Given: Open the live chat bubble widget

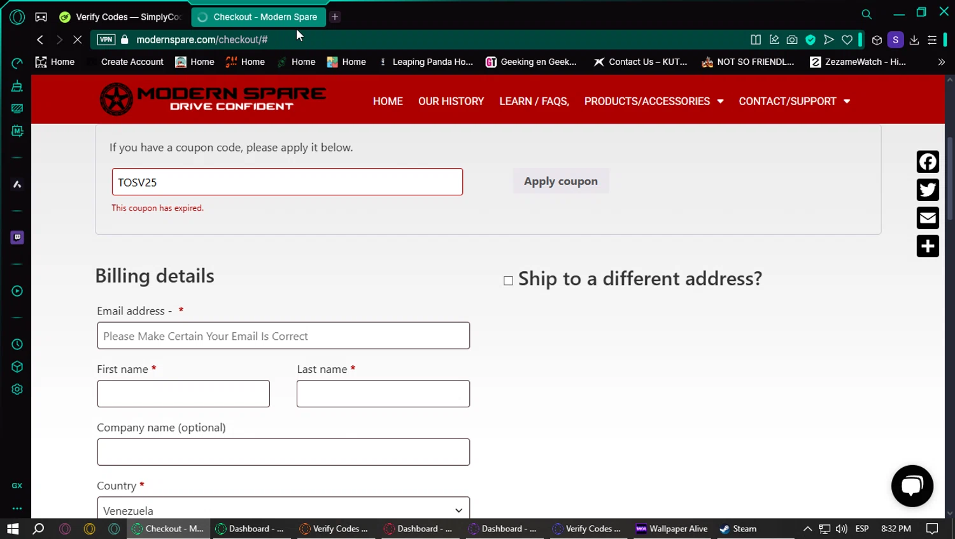Looking at the screenshot, I should click(x=912, y=486).
